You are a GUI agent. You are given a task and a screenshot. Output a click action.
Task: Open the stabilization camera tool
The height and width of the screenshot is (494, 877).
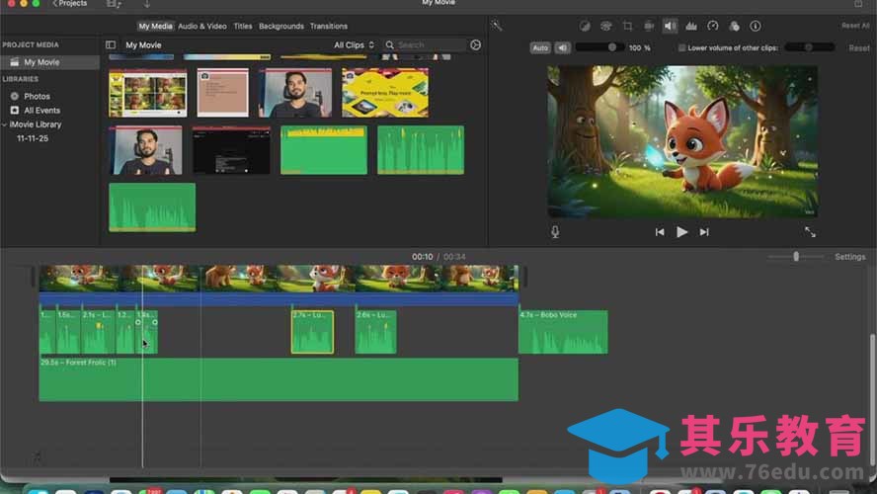[x=649, y=26]
